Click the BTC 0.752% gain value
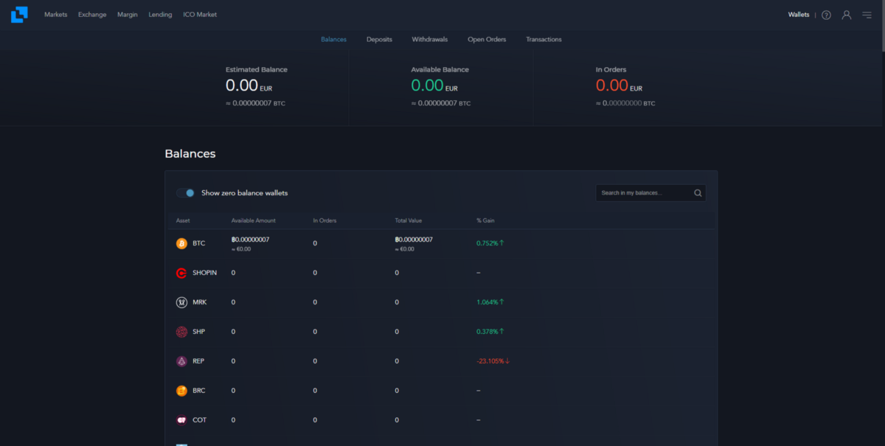This screenshot has width=885, height=446. pyautogui.click(x=490, y=243)
